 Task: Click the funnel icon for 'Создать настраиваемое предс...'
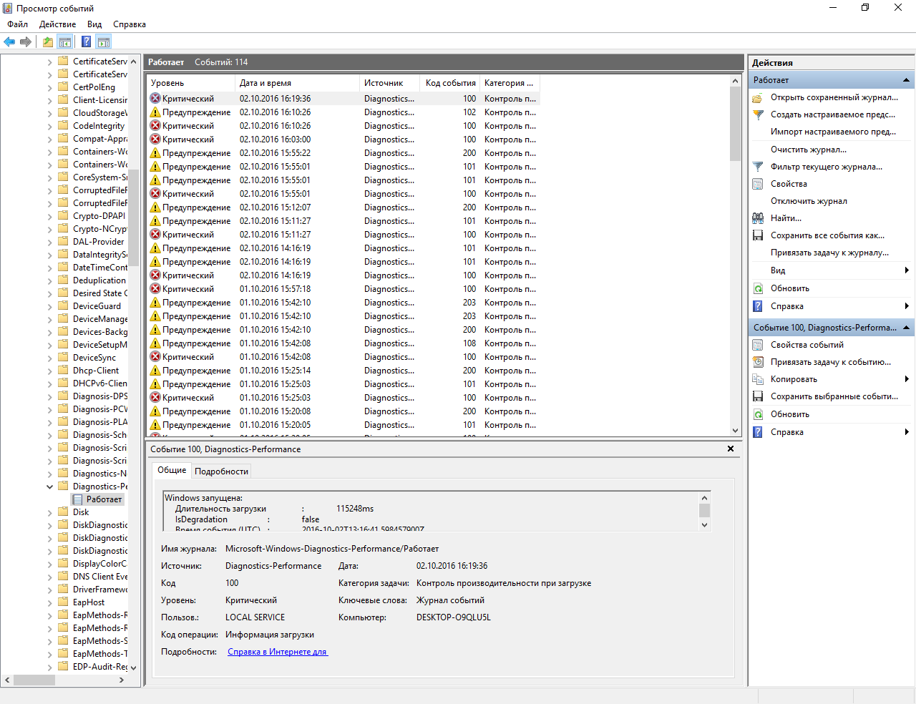758,114
